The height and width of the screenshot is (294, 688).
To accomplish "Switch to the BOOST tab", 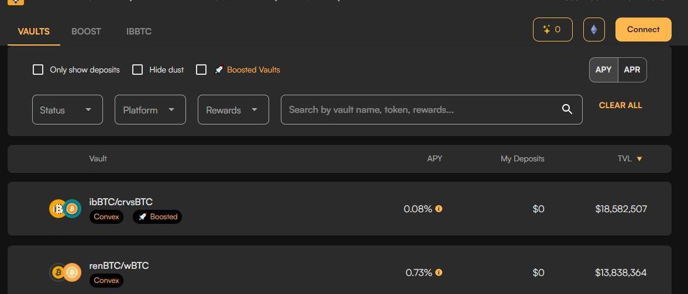I will tap(86, 32).
